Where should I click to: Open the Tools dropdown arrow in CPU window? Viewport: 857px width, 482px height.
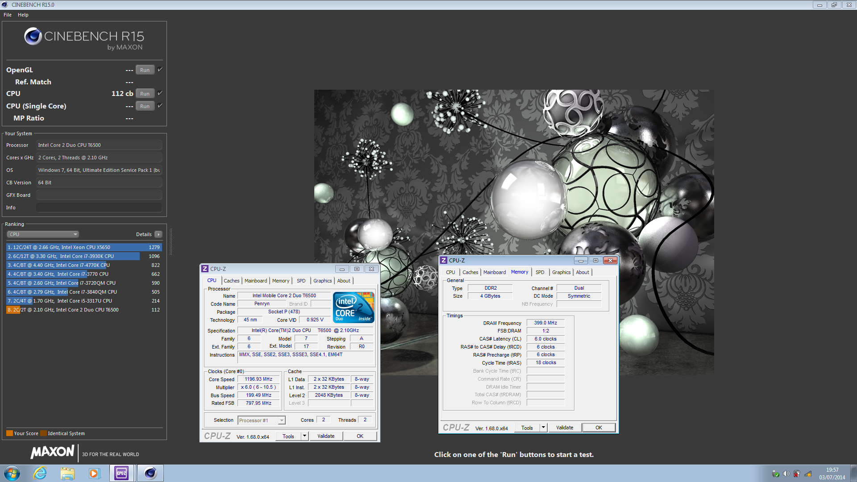tap(304, 436)
